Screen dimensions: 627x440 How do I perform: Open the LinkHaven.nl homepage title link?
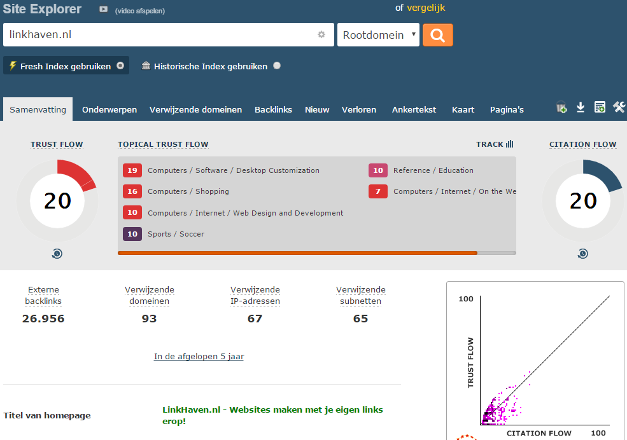pyautogui.click(x=272, y=415)
